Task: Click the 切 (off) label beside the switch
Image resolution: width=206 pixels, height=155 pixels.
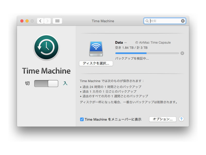Action: tap(27, 83)
